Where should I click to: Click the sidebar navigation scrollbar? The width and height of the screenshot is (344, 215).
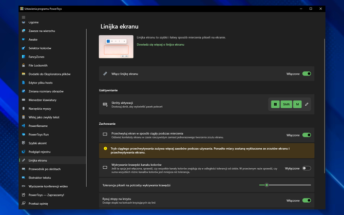pyautogui.click(x=86, y=108)
